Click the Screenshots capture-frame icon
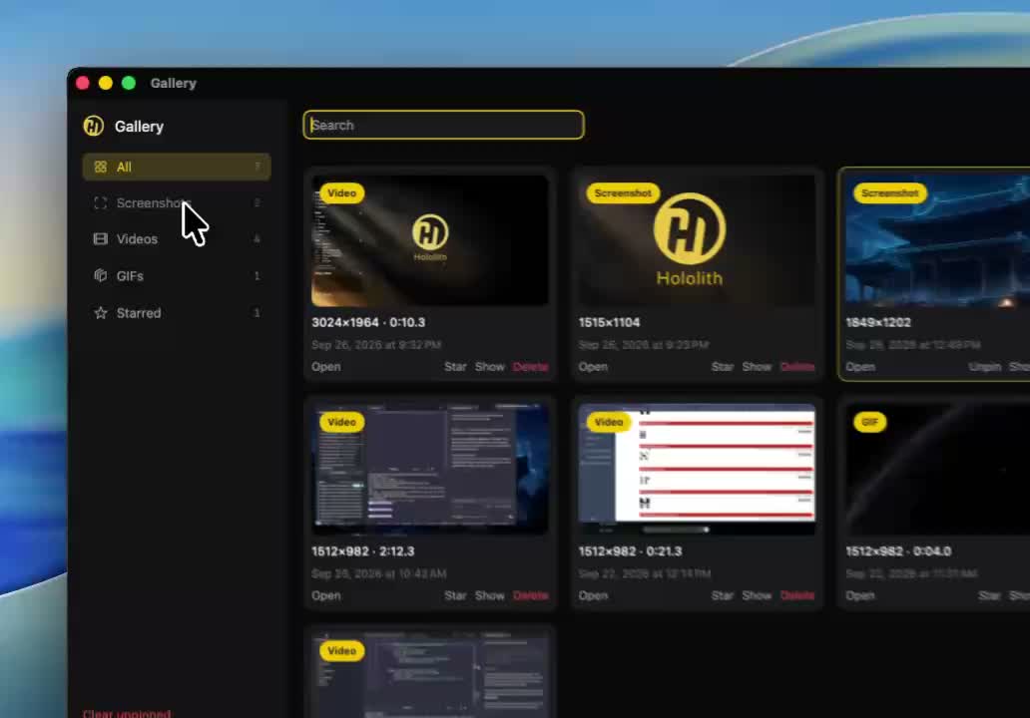Image resolution: width=1030 pixels, height=718 pixels. click(101, 202)
